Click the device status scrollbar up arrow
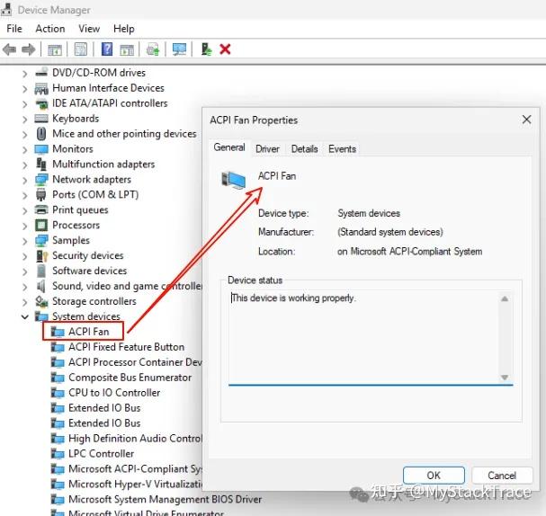This screenshot has height=516, width=546. click(x=505, y=298)
